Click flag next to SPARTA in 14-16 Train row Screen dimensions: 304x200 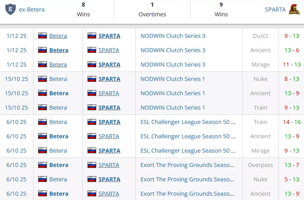pyautogui.click(x=92, y=122)
